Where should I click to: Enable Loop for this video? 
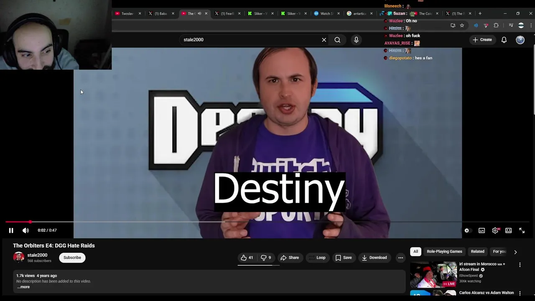point(317,258)
